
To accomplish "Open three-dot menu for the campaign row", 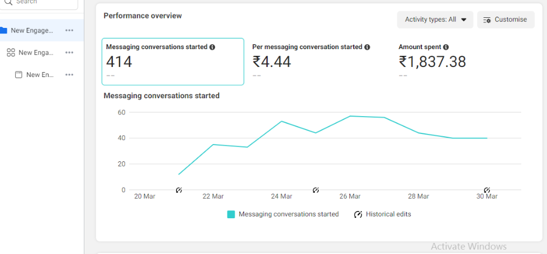I will pos(69,30).
